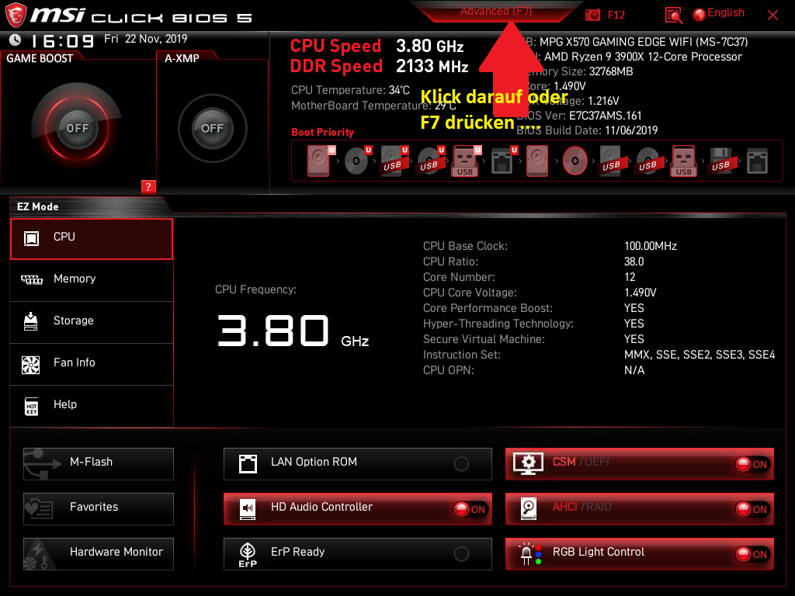Click the UEFI USB CD/DVD boot icon

(429, 161)
